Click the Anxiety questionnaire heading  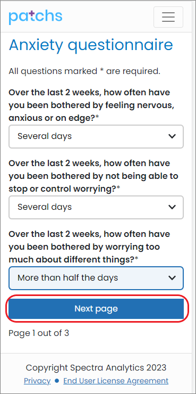(x=91, y=45)
